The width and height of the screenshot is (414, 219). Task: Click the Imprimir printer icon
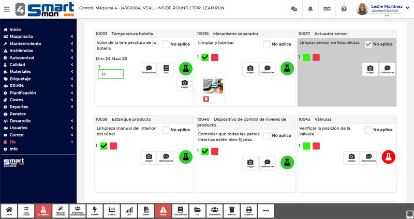tap(249, 210)
